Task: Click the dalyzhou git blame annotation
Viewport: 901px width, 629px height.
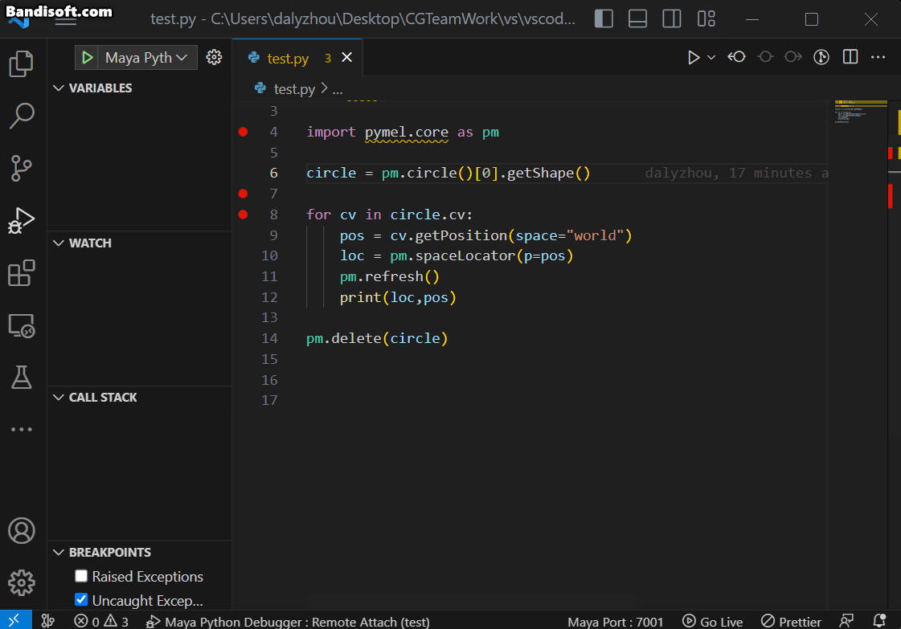Action: 736,173
